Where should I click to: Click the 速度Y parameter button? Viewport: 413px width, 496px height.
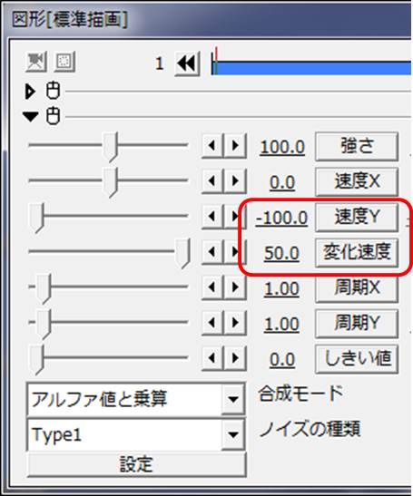357,217
